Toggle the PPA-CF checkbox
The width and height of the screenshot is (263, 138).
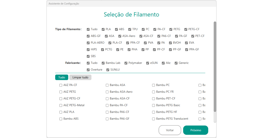point(127,43)
